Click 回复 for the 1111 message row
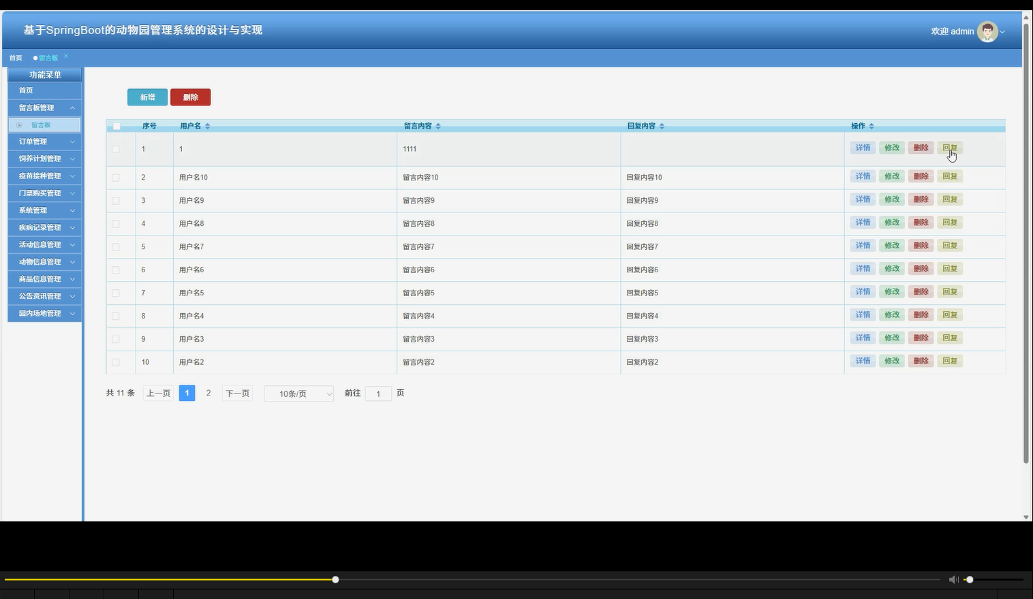 click(x=950, y=148)
